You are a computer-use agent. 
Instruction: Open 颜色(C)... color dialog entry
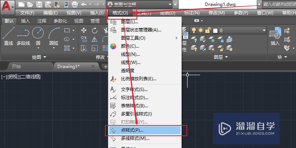click(145, 46)
